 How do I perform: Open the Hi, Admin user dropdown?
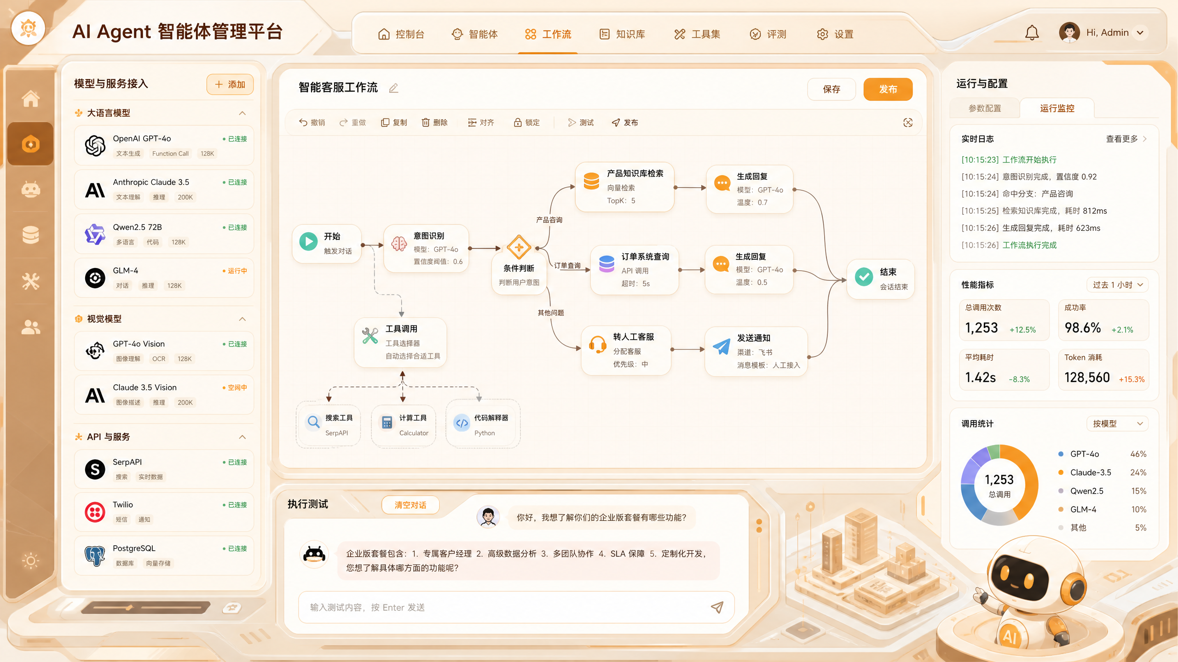(x=1103, y=33)
